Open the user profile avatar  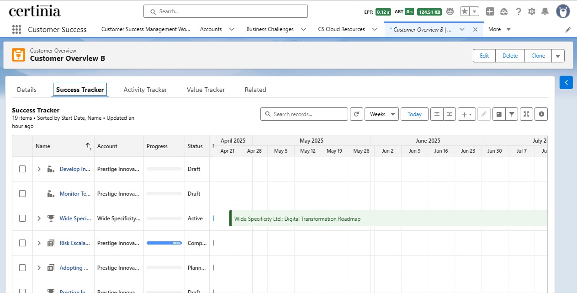tap(563, 11)
